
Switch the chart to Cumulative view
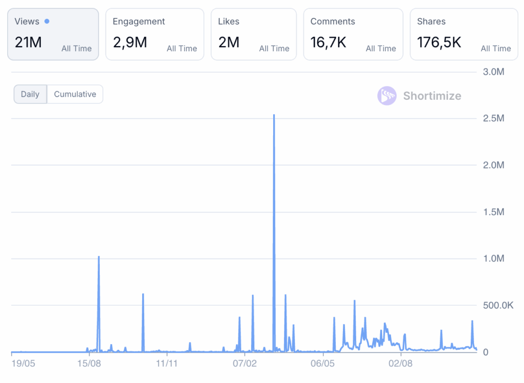point(75,94)
